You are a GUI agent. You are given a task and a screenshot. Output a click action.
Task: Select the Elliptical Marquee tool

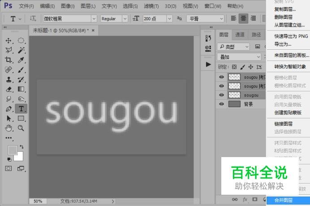[21, 40]
